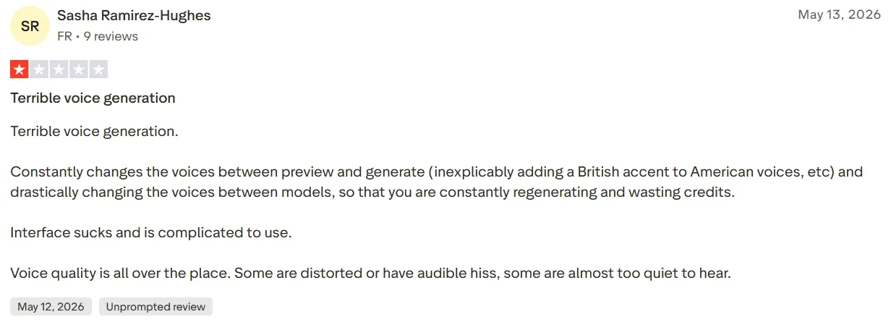Click the fourth gray rating star
The image size is (891, 330).
pyautogui.click(x=78, y=70)
